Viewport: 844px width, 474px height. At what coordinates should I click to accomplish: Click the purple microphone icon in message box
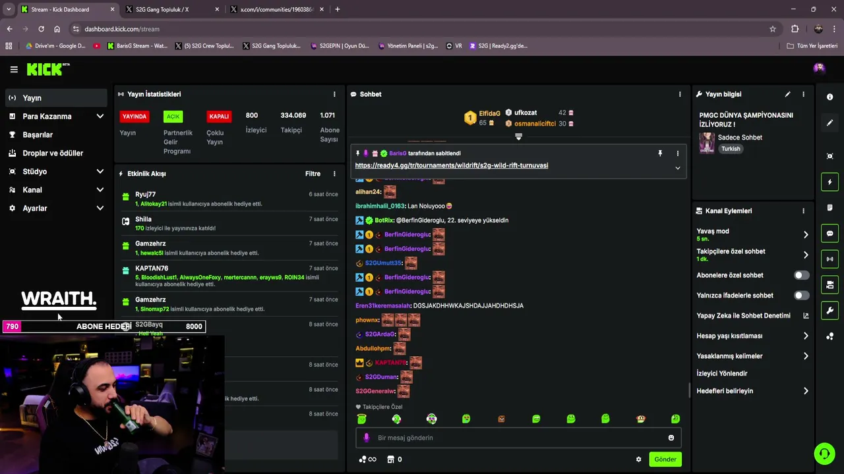coord(367,438)
